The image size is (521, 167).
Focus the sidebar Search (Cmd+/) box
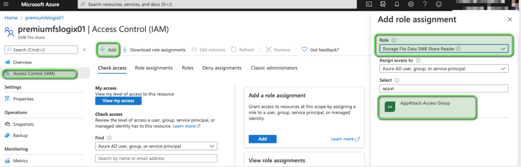coord(41,50)
